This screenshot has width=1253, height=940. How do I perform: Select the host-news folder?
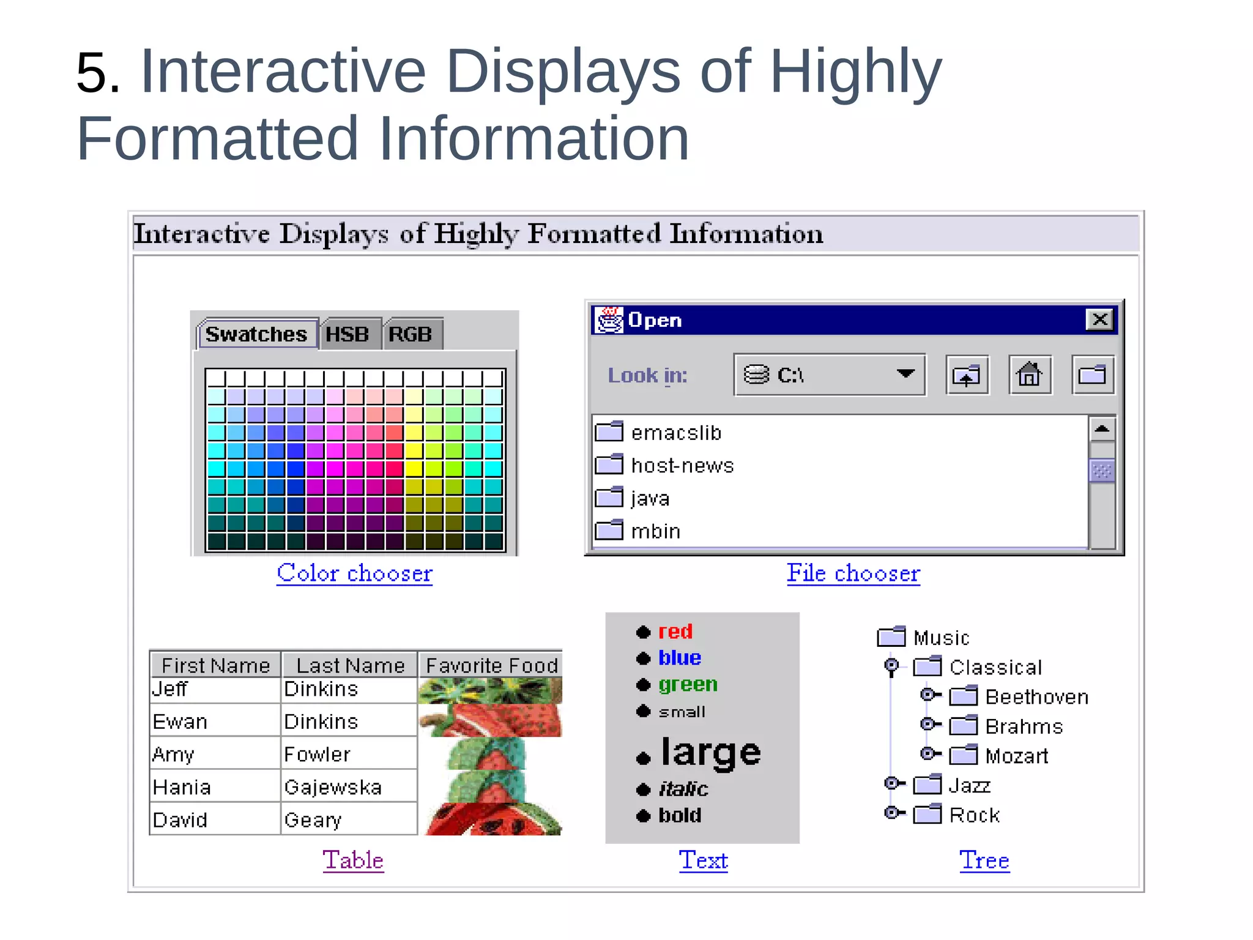click(682, 465)
